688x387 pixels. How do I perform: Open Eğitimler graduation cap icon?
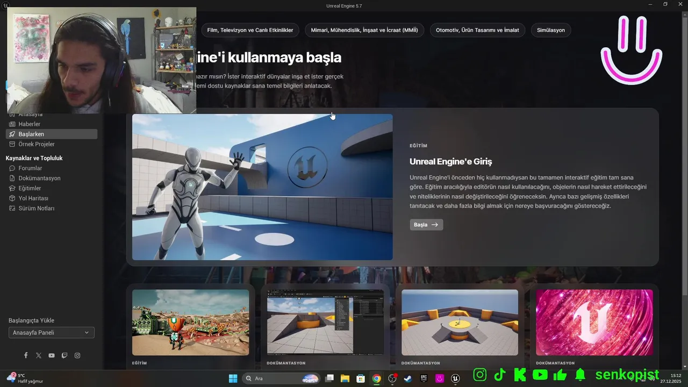point(12,188)
